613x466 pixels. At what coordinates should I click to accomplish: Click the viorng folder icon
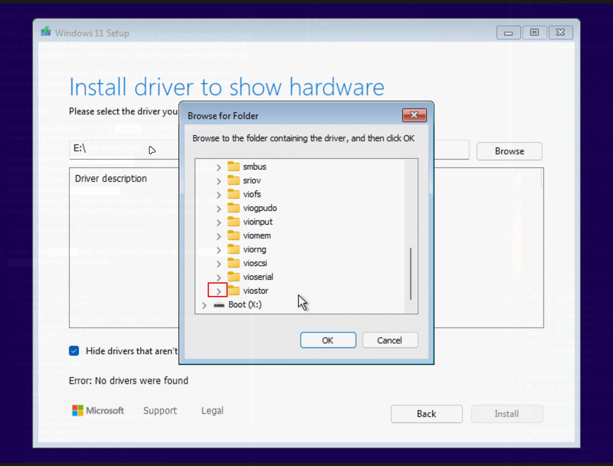(x=233, y=249)
